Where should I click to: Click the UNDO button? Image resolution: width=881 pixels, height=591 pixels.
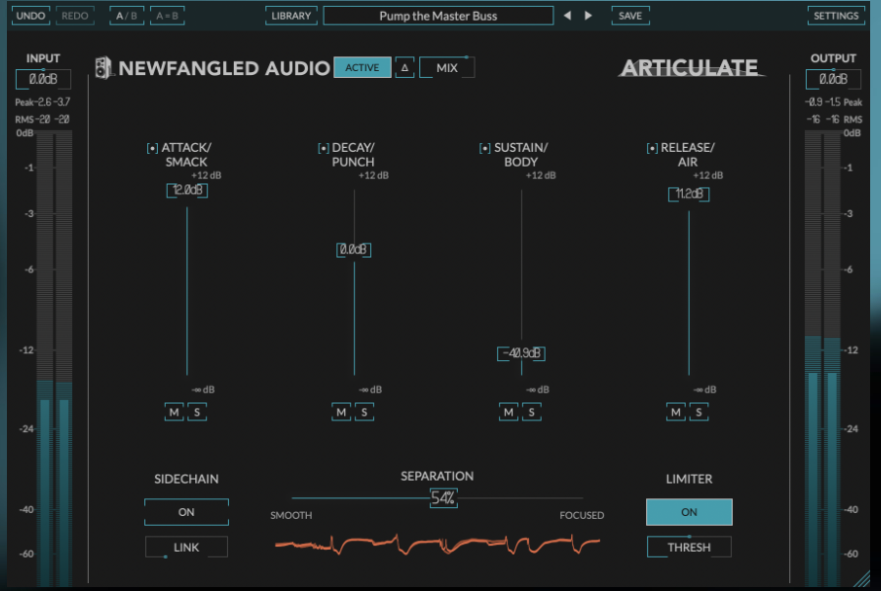[31, 16]
